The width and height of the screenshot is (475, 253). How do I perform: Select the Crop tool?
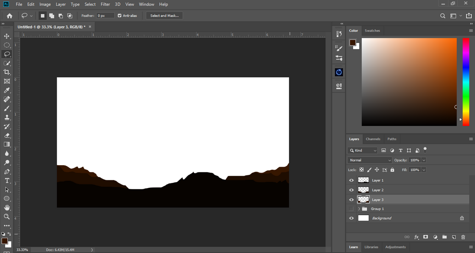coord(7,72)
